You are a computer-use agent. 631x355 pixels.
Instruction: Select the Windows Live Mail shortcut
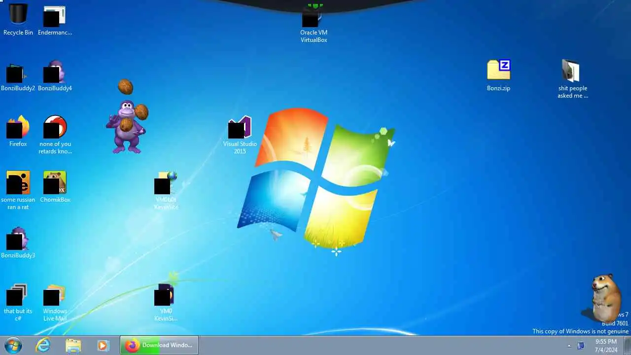pyautogui.click(x=55, y=302)
